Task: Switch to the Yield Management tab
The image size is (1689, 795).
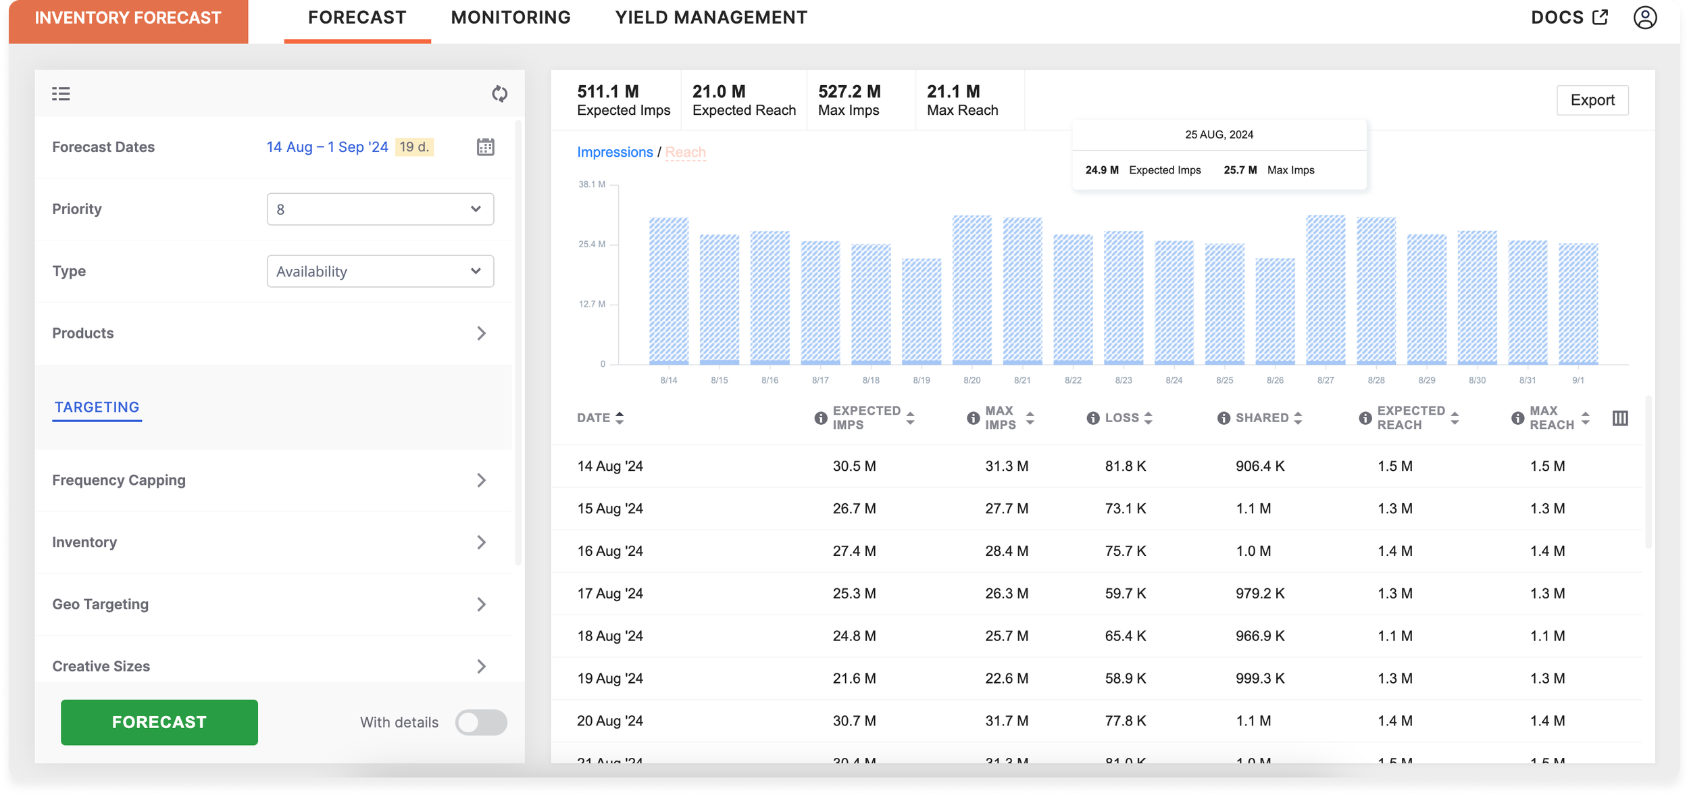Action: [x=711, y=18]
